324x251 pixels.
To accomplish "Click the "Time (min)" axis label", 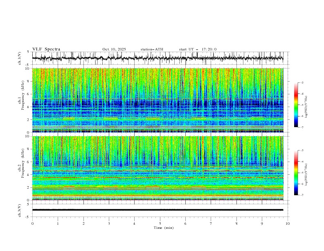I will [x=164, y=228].
